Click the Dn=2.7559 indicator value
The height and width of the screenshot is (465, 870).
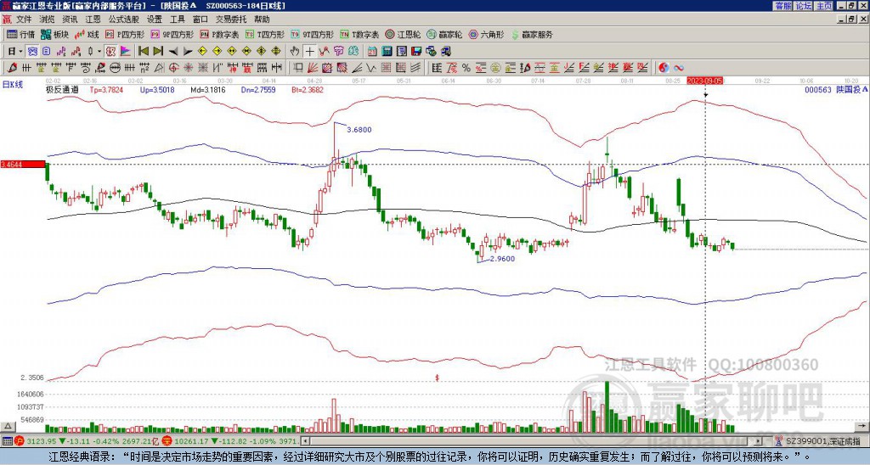pyautogui.click(x=258, y=89)
